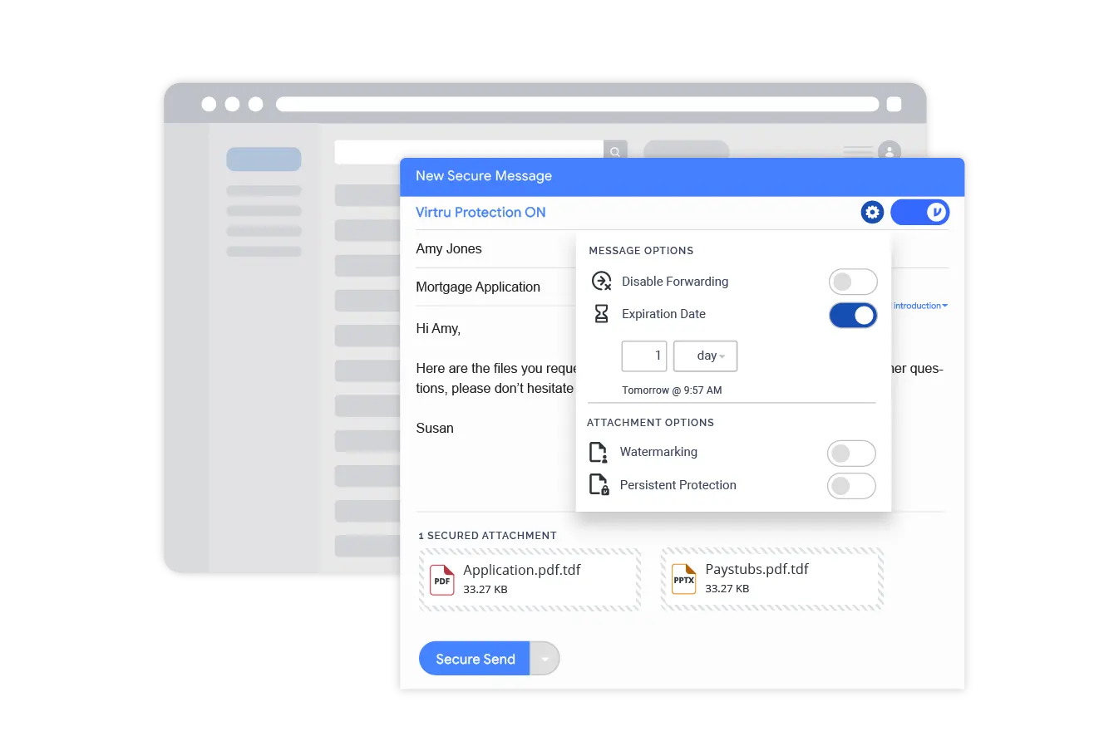Click the search magnifier icon in background
The image size is (1094, 736).
[615, 152]
